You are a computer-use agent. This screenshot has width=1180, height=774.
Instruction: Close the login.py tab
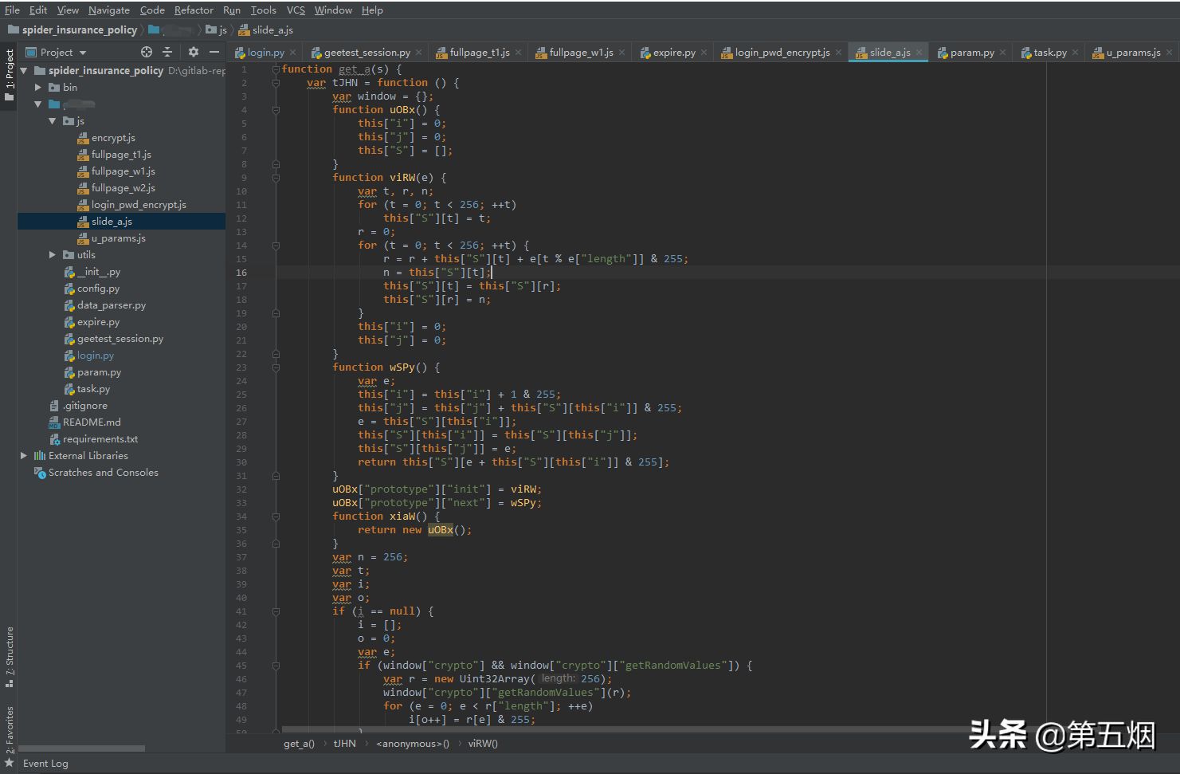pyautogui.click(x=292, y=52)
